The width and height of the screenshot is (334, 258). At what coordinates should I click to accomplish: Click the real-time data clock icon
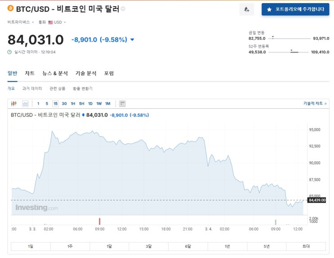tap(9, 52)
